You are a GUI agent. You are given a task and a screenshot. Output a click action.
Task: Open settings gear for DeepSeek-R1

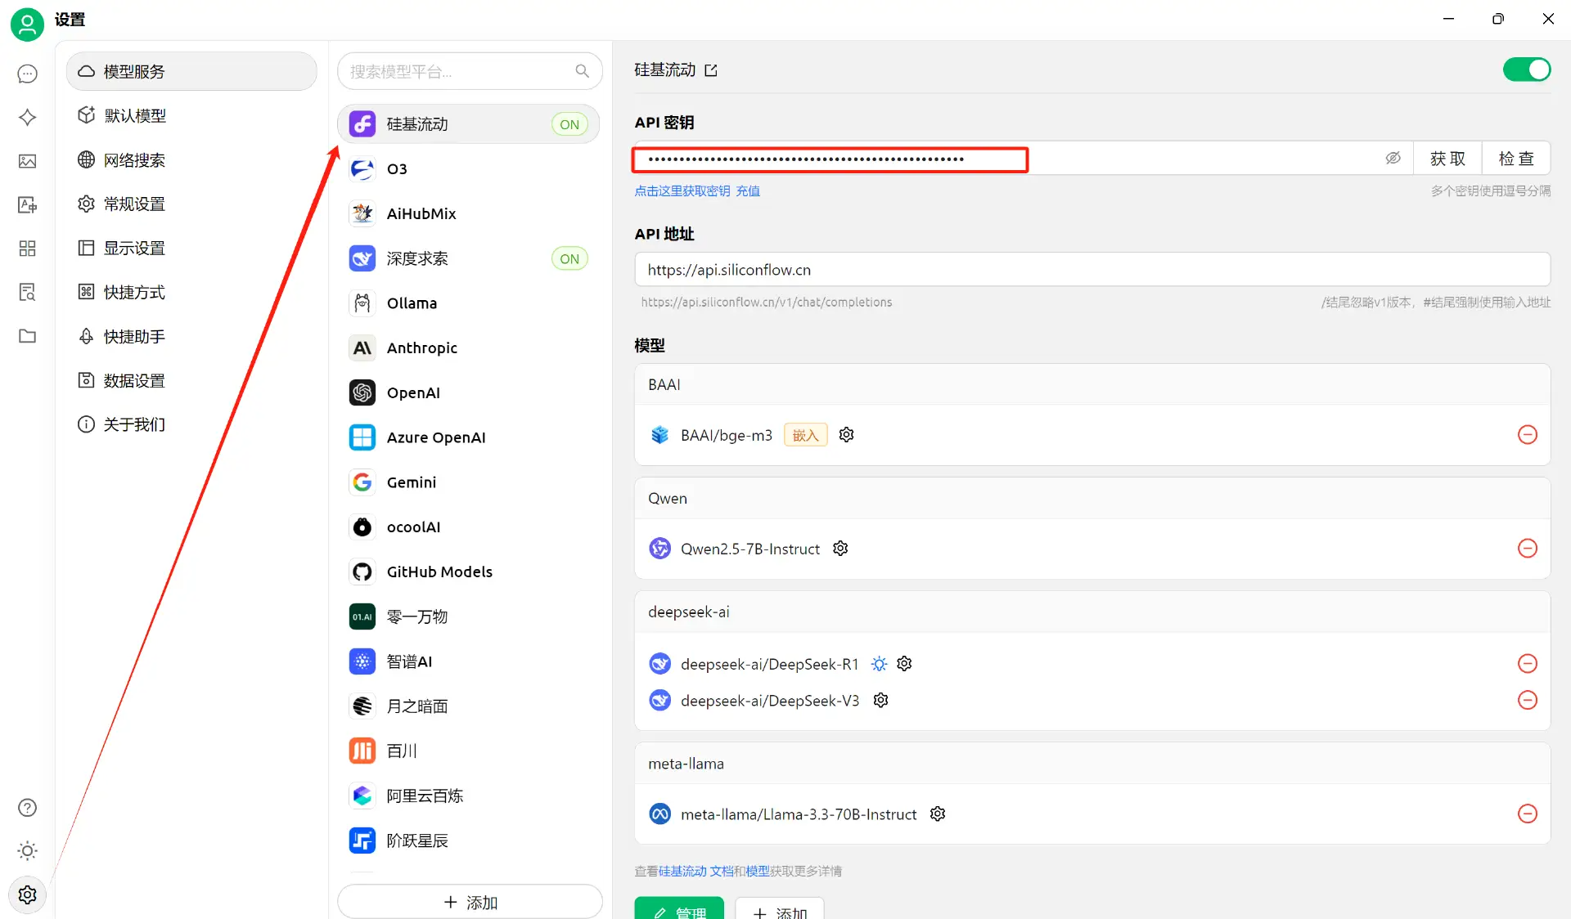coord(904,664)
